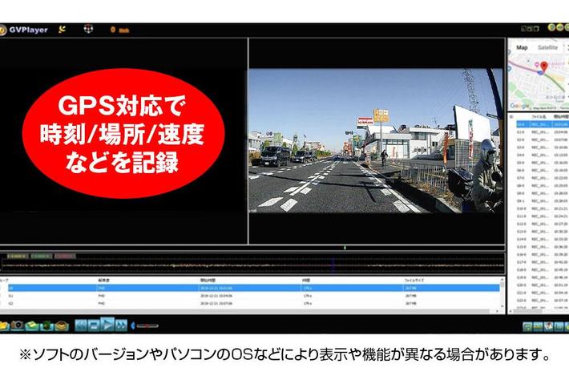569x380 pixels.
Task: Click the play button in playback controls
Action: [x=107, y=325]
